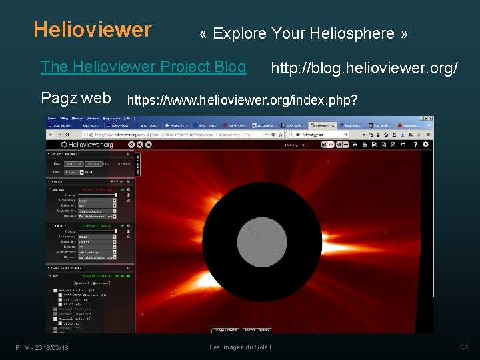This screenshot has height=360, width=480.
Task: Open browser downloads arrow icon
Action: [402, 135]
